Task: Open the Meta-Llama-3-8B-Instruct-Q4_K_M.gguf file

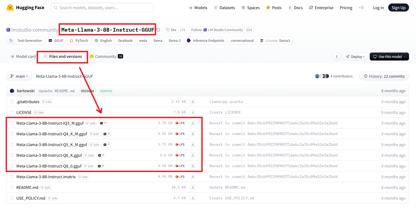Action: (52, 134)
